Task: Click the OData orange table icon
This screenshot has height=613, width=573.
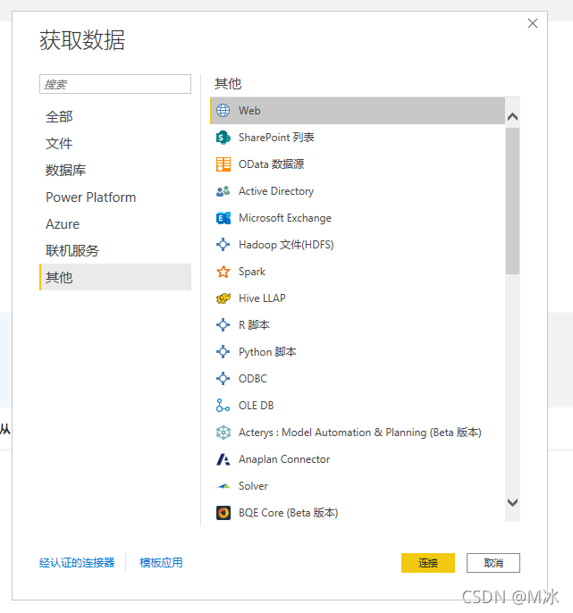Action: pos(223,164)
